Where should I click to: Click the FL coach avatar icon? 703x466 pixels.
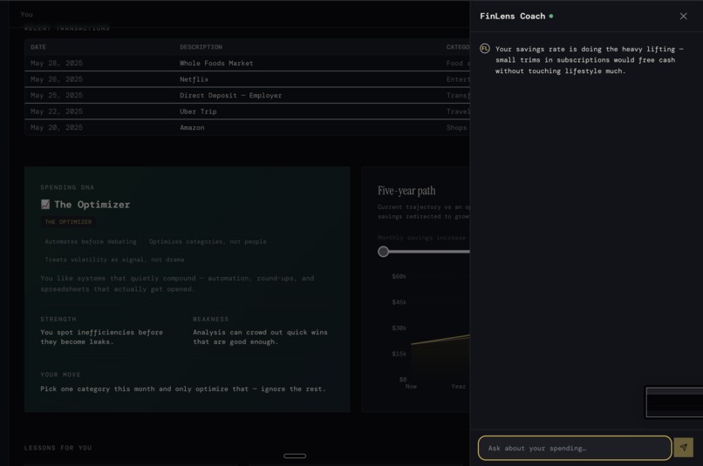point(485,49)
